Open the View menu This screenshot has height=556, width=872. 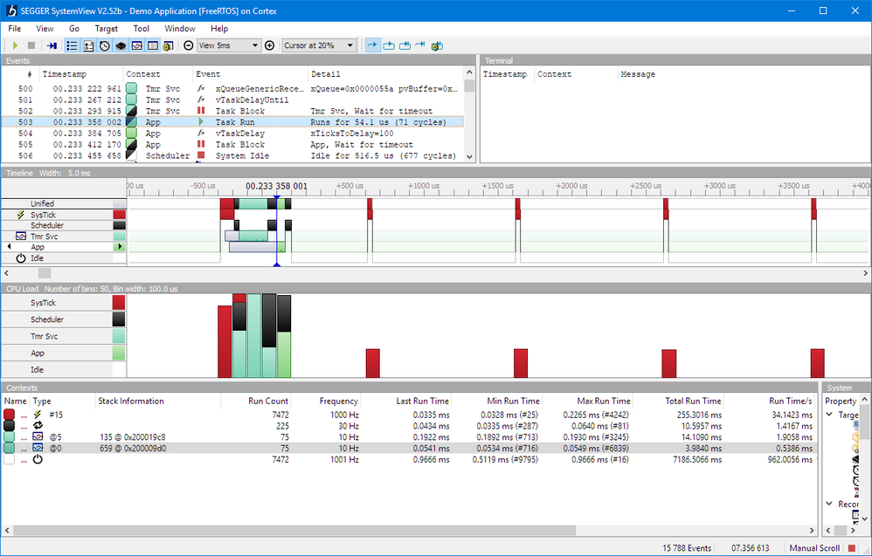click(45, 28)
